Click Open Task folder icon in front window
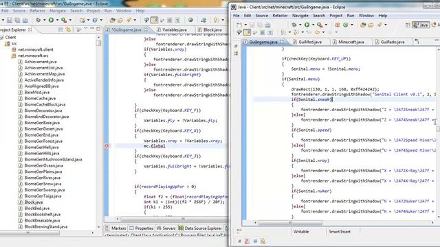Viewport: 440px width, 247px height. [371, 25]
